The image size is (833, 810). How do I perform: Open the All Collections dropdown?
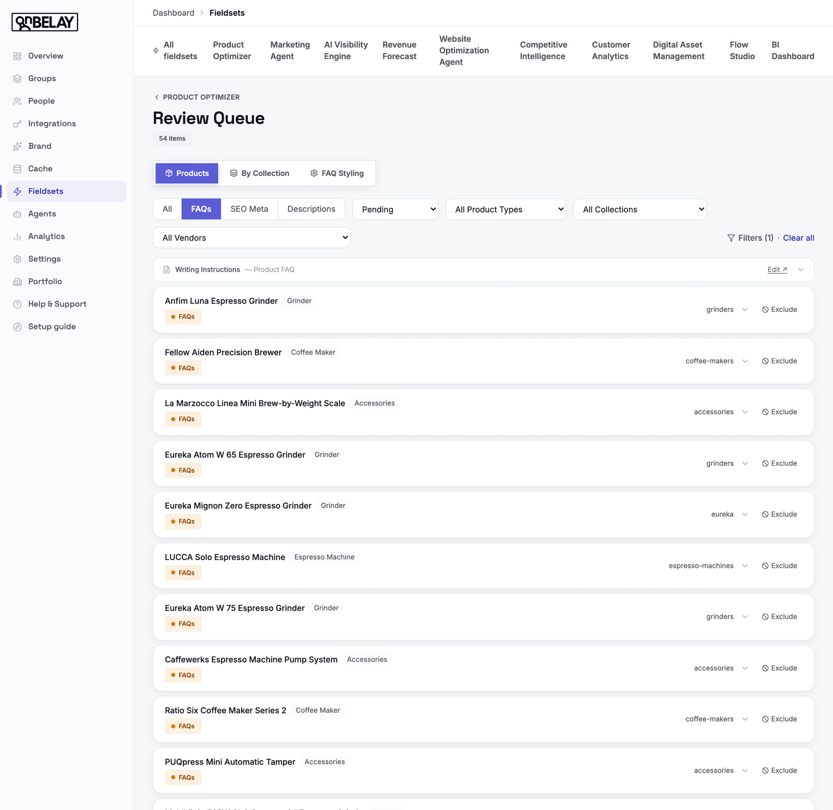(x=640, y=209)
